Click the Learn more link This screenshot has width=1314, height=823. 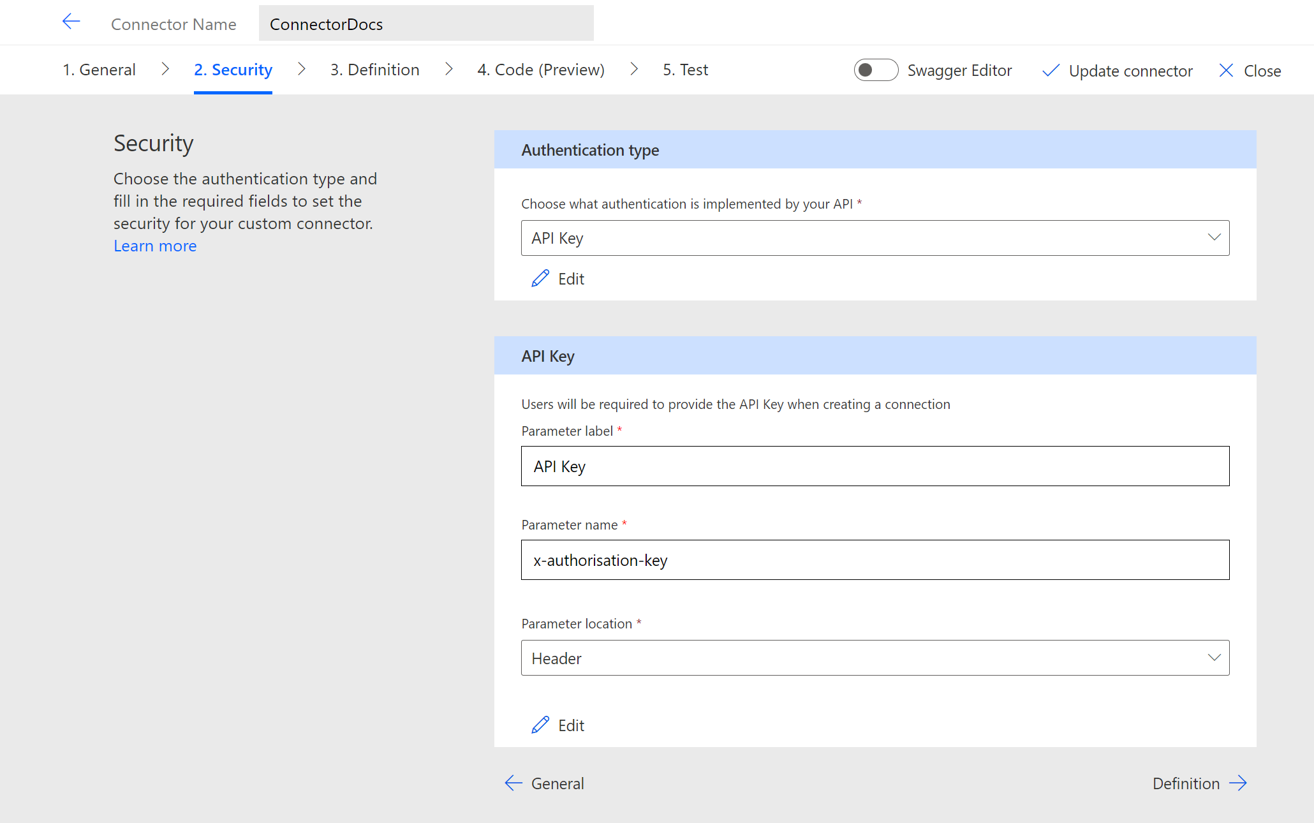[154, 246]
